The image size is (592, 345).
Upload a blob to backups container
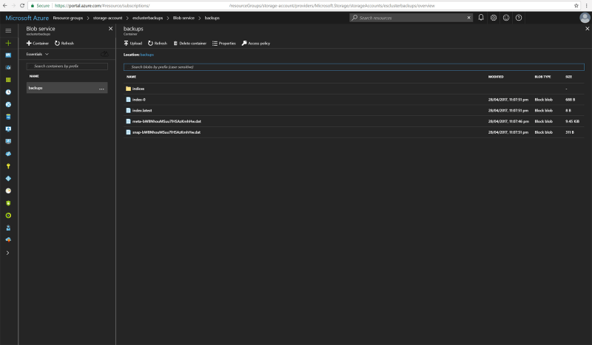click(133, 44)
